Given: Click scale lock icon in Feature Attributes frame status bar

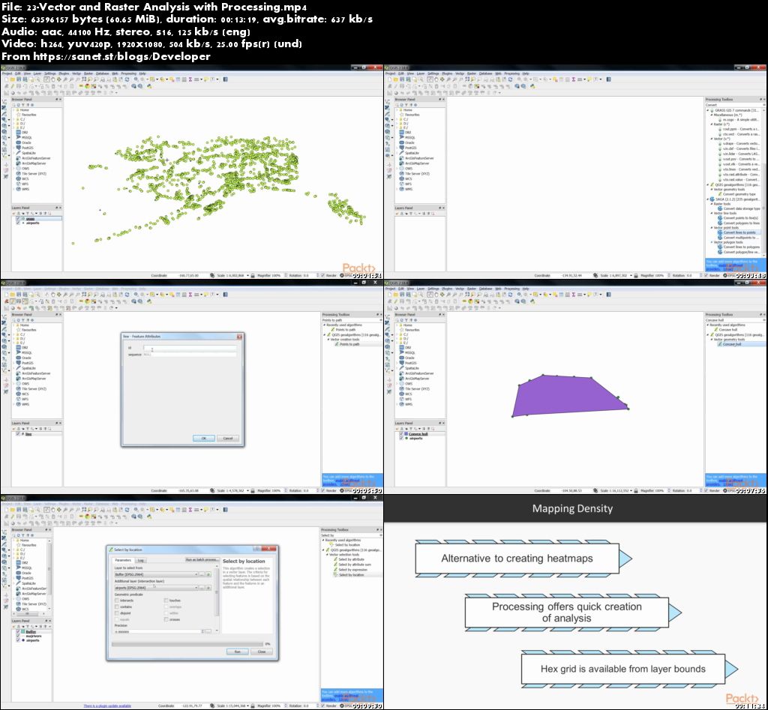Looking at the screenshot, I should [x=253, y=490].
